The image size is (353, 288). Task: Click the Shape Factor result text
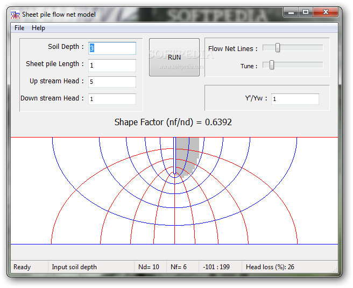tap(173, 122)
